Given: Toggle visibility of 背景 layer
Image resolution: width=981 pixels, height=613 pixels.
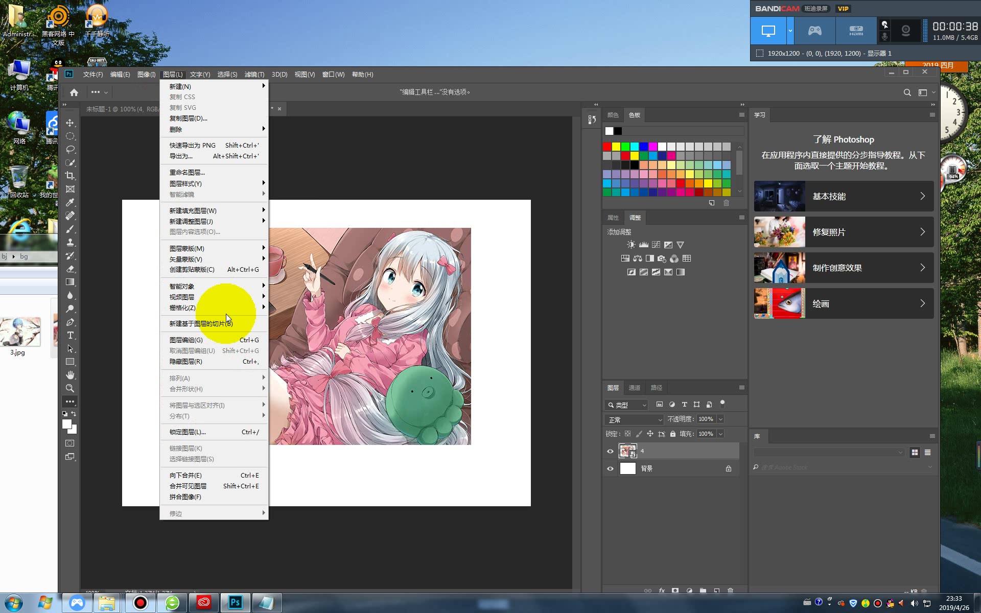Looking at the screenshot, I should click(x=610, y=468).
